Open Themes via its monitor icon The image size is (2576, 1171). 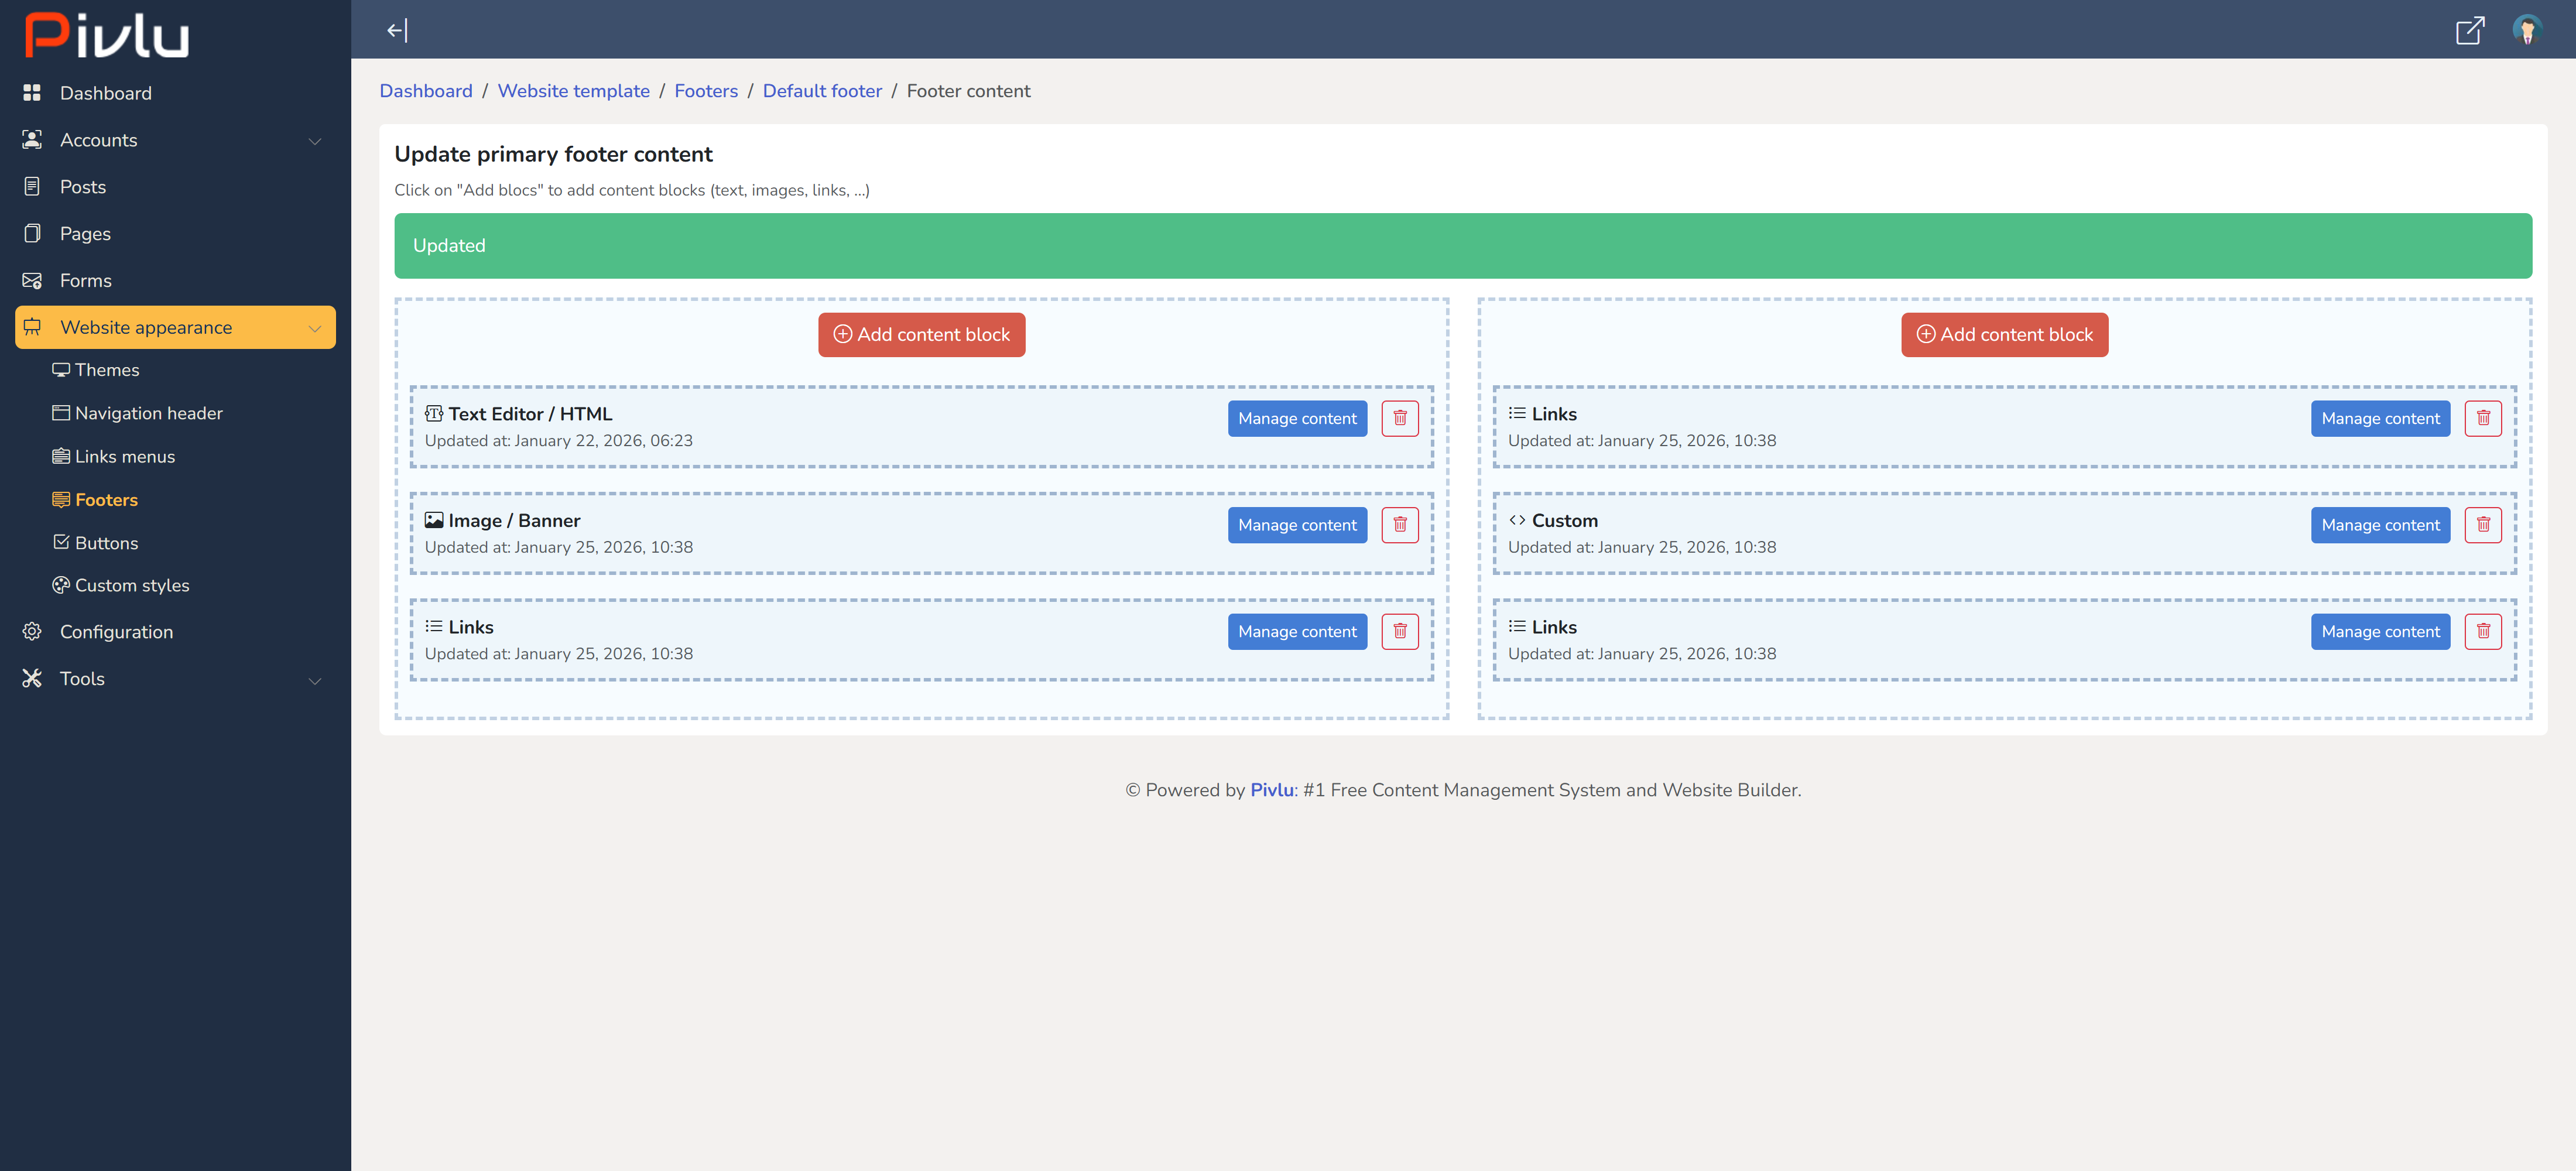(x=61, y=369)
